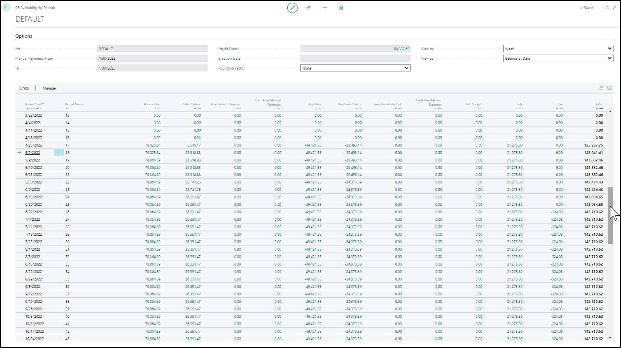This screenshot has width=621, height=348.
Task: Click Cash Flow Manual Revenues header
Action: coord(268,102)
